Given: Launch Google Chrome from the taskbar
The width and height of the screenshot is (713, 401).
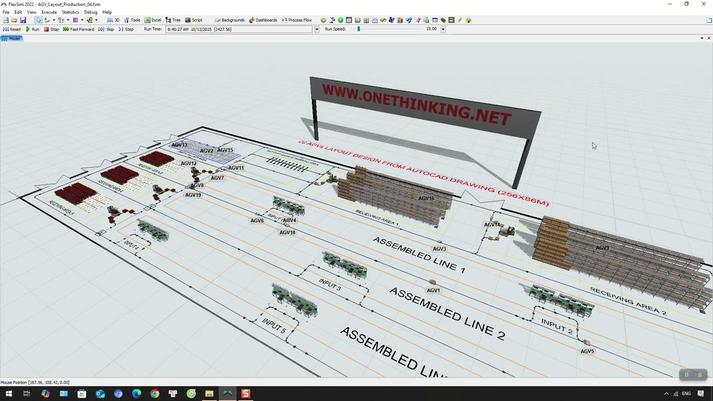Looking at the screenshot, I should [155, 394].
